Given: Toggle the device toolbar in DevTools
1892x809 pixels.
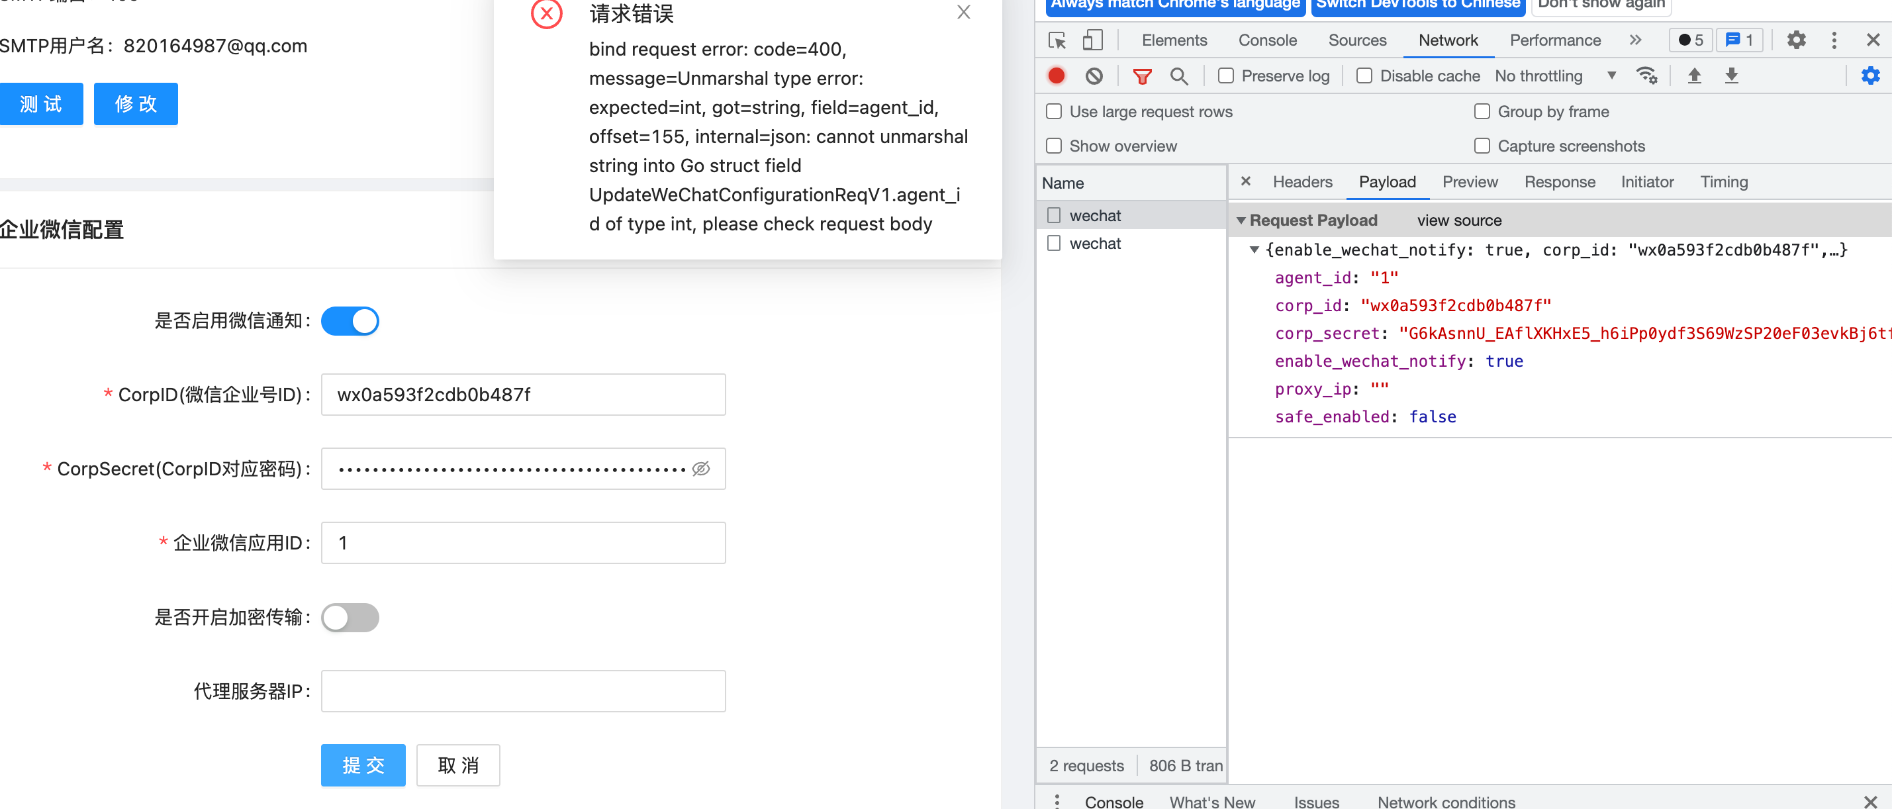Looking at the screenshot, I should 1092,40.
